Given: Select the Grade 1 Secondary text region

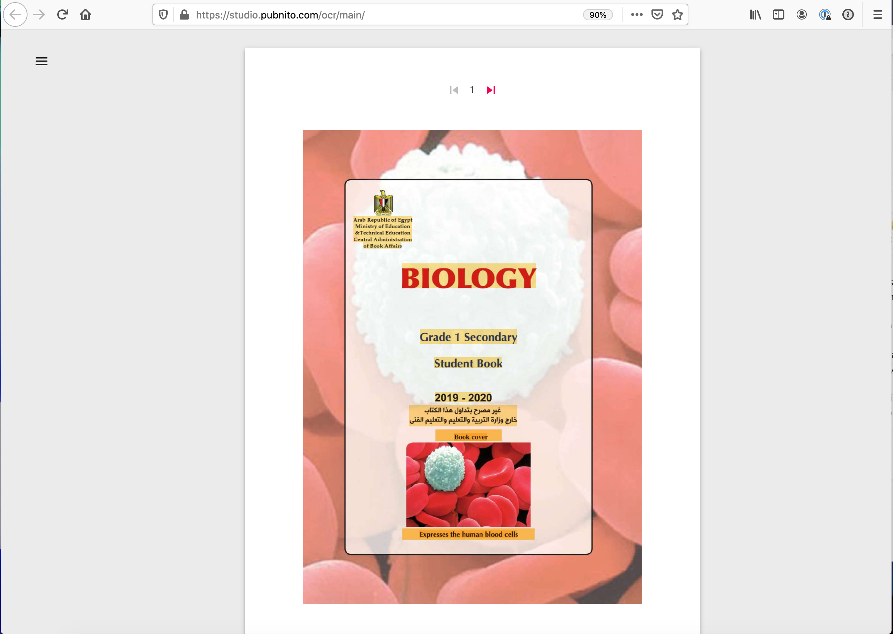Looking at the screenshot, I should [x=468, y=337].
